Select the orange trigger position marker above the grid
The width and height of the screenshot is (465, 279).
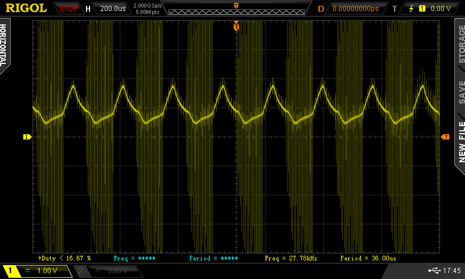(x=236, y=27)
